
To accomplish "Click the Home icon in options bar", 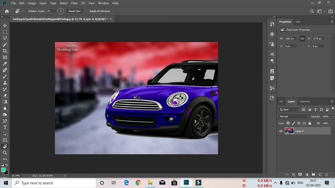I will coord(7,11).
